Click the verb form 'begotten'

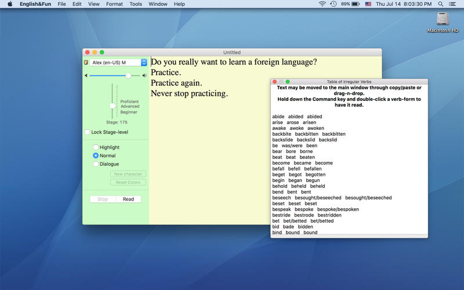coord(316,175)
